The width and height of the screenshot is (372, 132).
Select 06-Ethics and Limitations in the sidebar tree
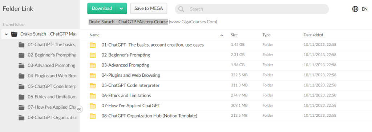(x=52, y=97)
